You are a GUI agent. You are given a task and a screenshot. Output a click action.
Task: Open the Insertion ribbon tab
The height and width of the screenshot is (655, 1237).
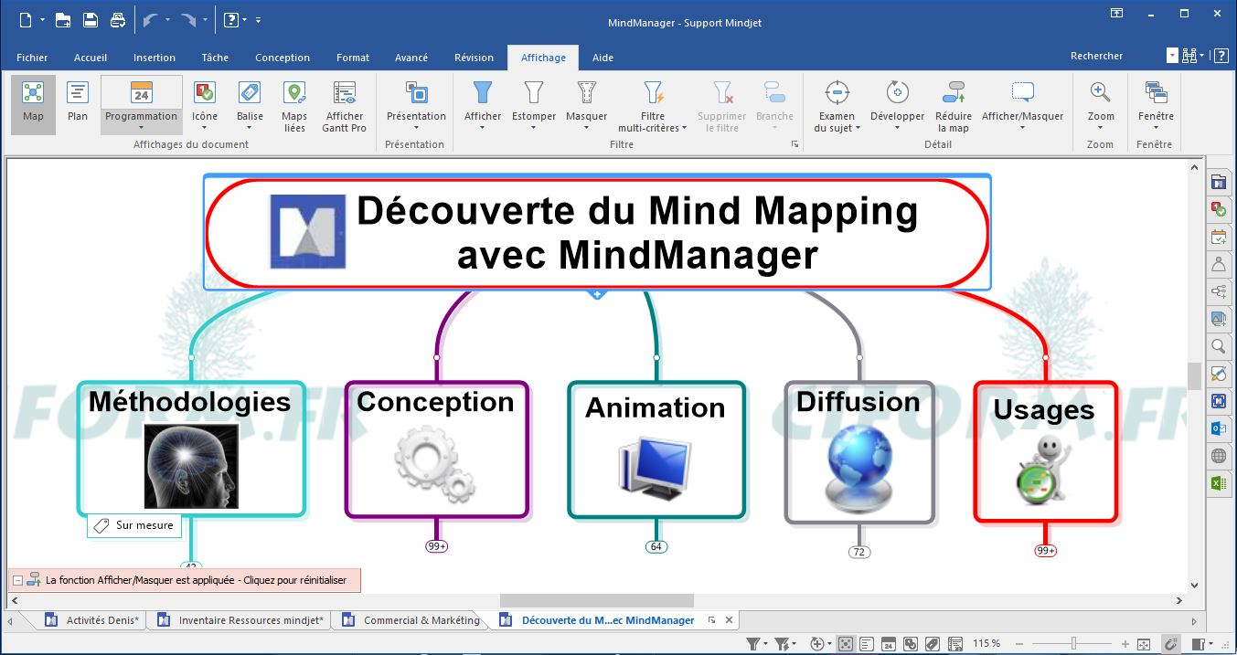click(x=154, y=58)
